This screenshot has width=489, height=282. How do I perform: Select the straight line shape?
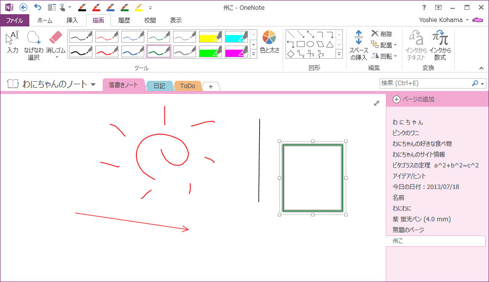[290, 34]
